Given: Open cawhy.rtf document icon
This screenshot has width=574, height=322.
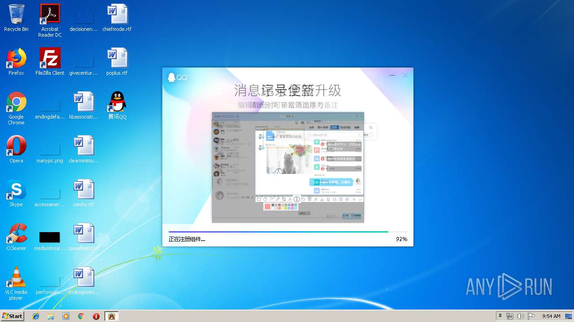Looking at the screenshot, I should coord(83,193).
